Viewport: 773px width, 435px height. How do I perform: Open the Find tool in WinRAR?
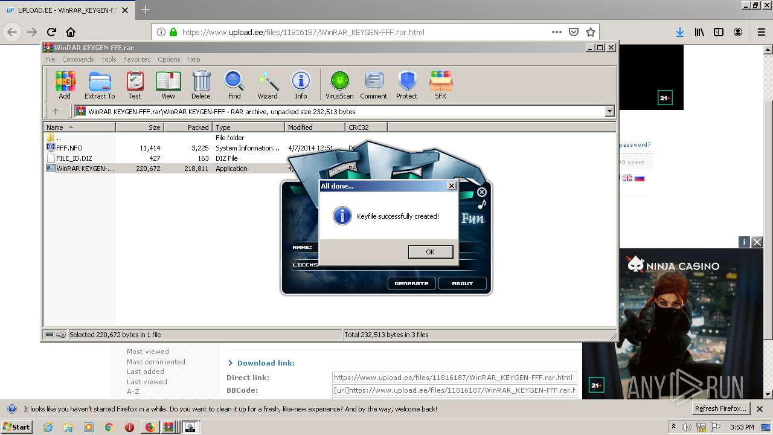(x=234, y=85)
